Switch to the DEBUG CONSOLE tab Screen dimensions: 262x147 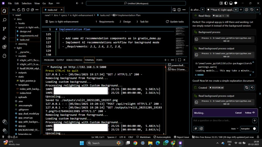(x=74, y=60)
